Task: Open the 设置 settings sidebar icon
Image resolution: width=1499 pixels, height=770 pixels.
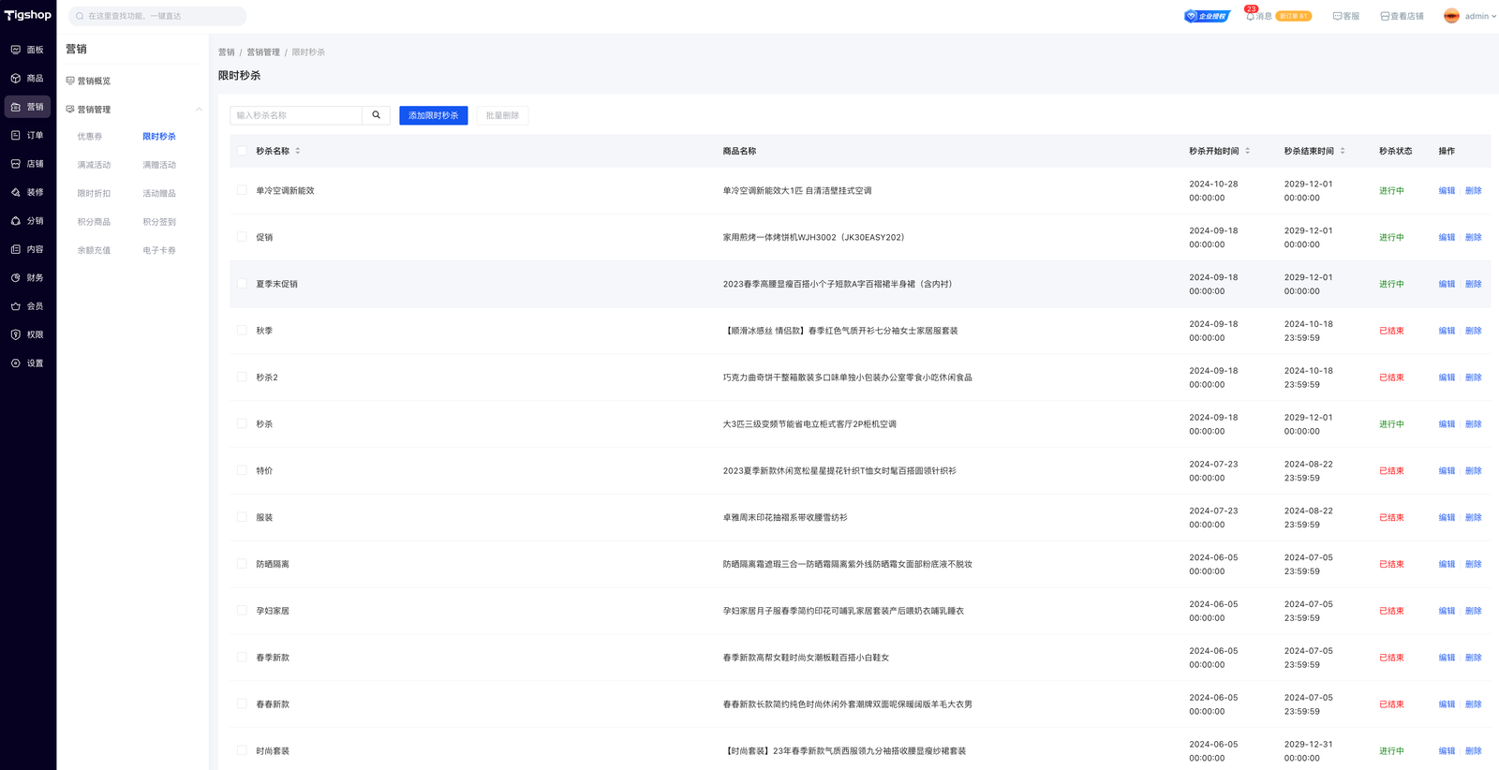Action: 16,363
